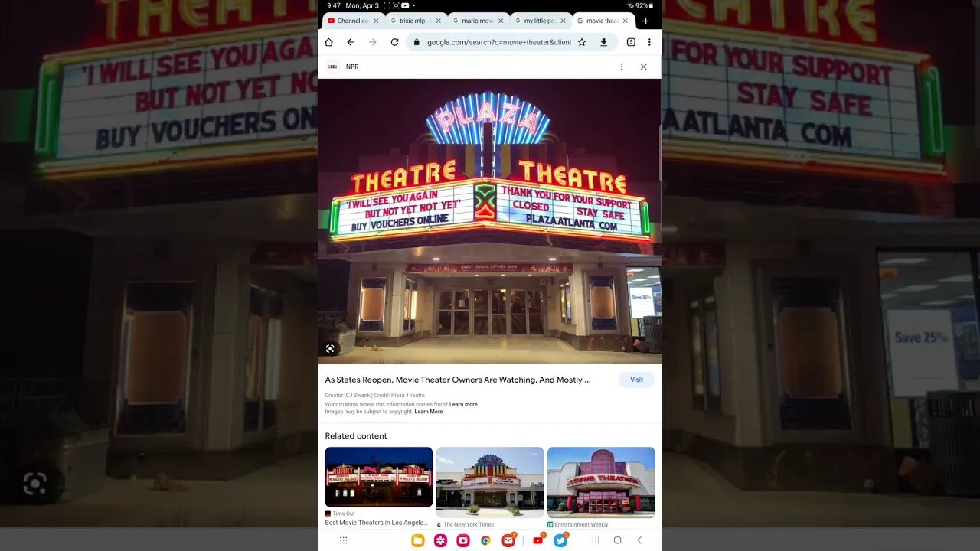980x551 pixels.
Task: Click Learn more about information source
Action: 463,404
